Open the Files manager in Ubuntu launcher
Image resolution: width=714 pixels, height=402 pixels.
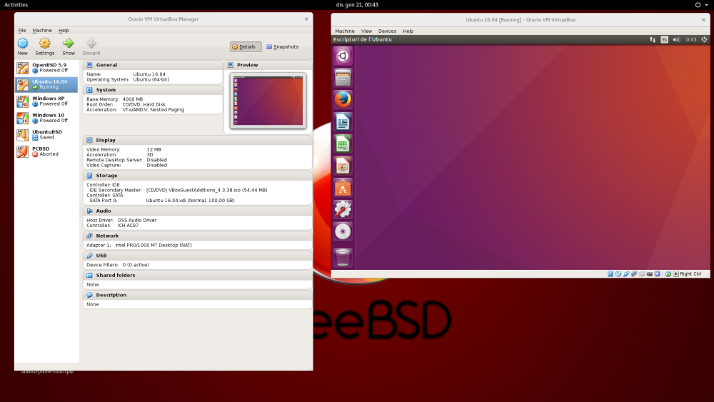coord(343,78)
